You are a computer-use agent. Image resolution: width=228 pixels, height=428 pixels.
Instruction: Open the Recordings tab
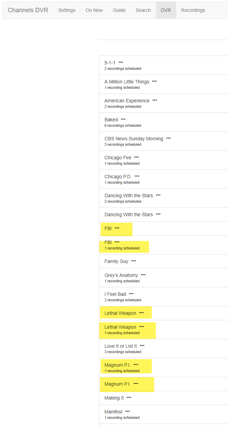click(193, 10)
